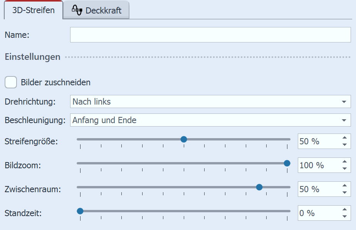356x230 pixels.
Task: Click the Streifengröße slider handle
Action: (x=184, y=139)
